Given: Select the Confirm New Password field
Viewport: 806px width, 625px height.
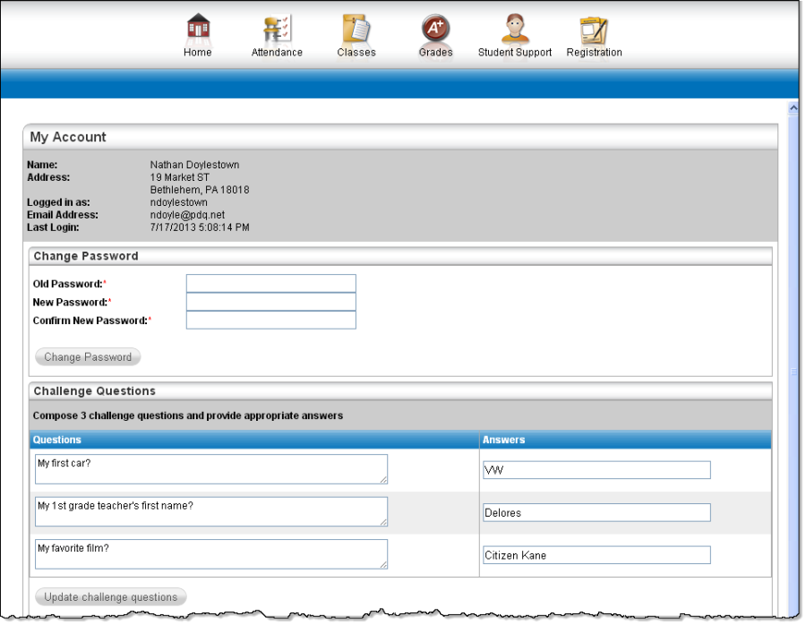Looking at the screenshot, I should click(x=270, y=321).
